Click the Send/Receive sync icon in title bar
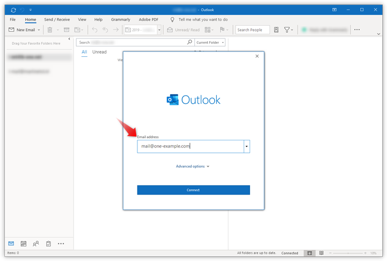Image resolution: width=387 pixels, height=261 pixels. tap(13, 10)
